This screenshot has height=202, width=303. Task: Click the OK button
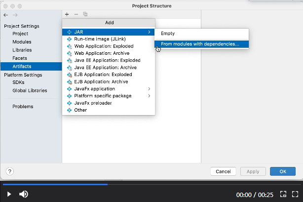click(x=283, y=171)
